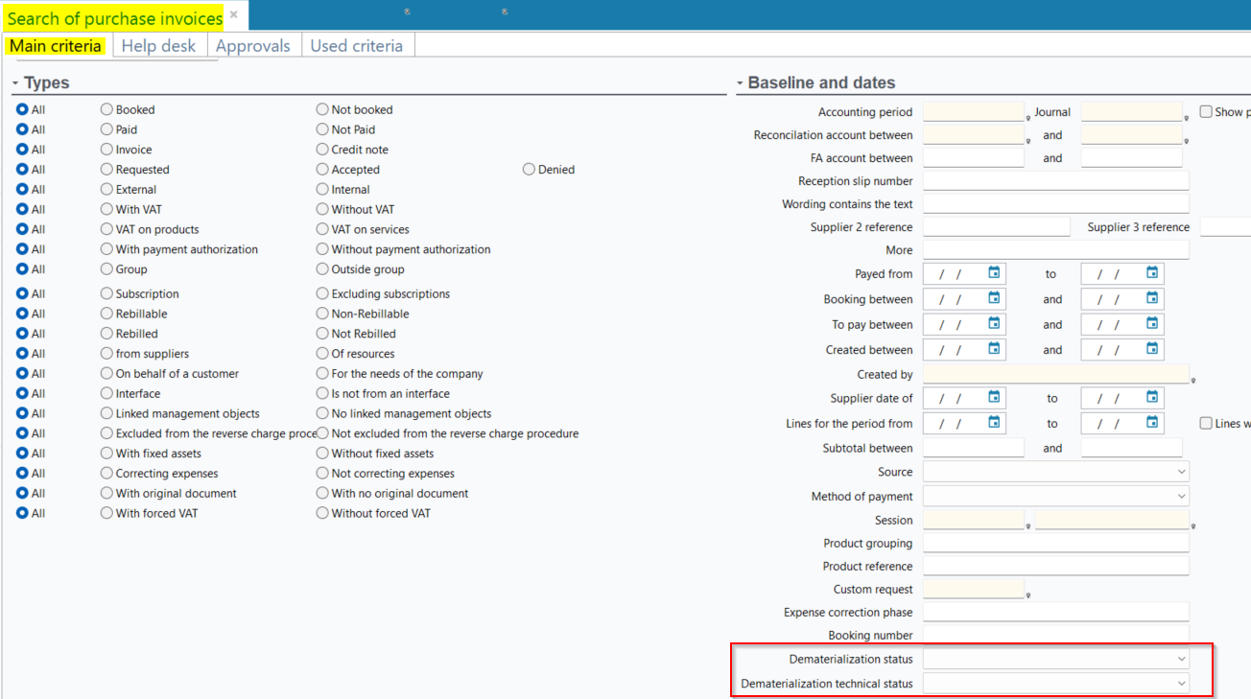This screenshot has width=1251, height=699.
Task: Select the Credit note radio option
Action: (322, 150)
